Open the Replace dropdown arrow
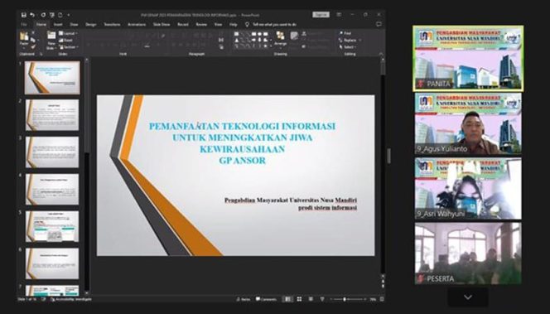 pos(359,41)
